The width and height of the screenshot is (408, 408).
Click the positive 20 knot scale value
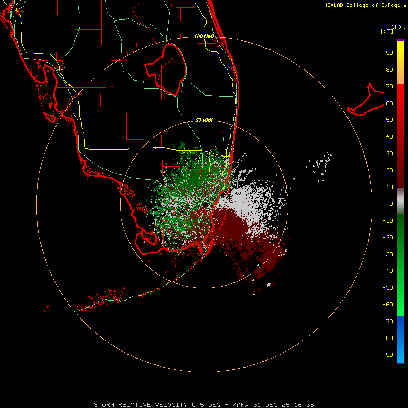pos(389,170)
